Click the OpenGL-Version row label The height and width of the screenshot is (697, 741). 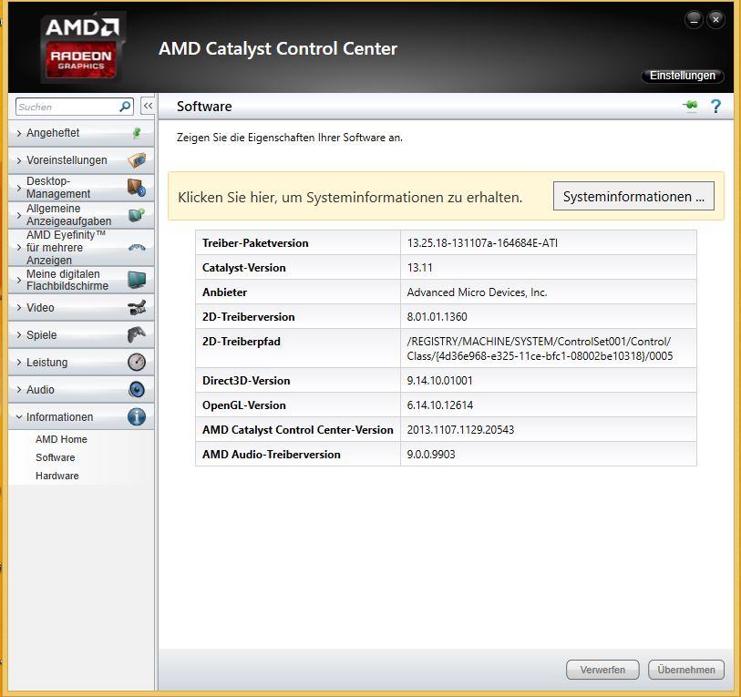click(x=244, y=405)
